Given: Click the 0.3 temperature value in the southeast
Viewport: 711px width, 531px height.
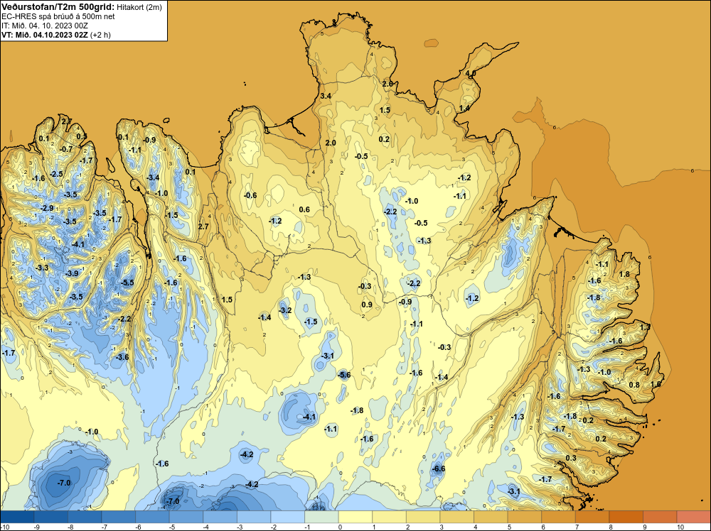Looking at the screenshot, I should point(571,458).
